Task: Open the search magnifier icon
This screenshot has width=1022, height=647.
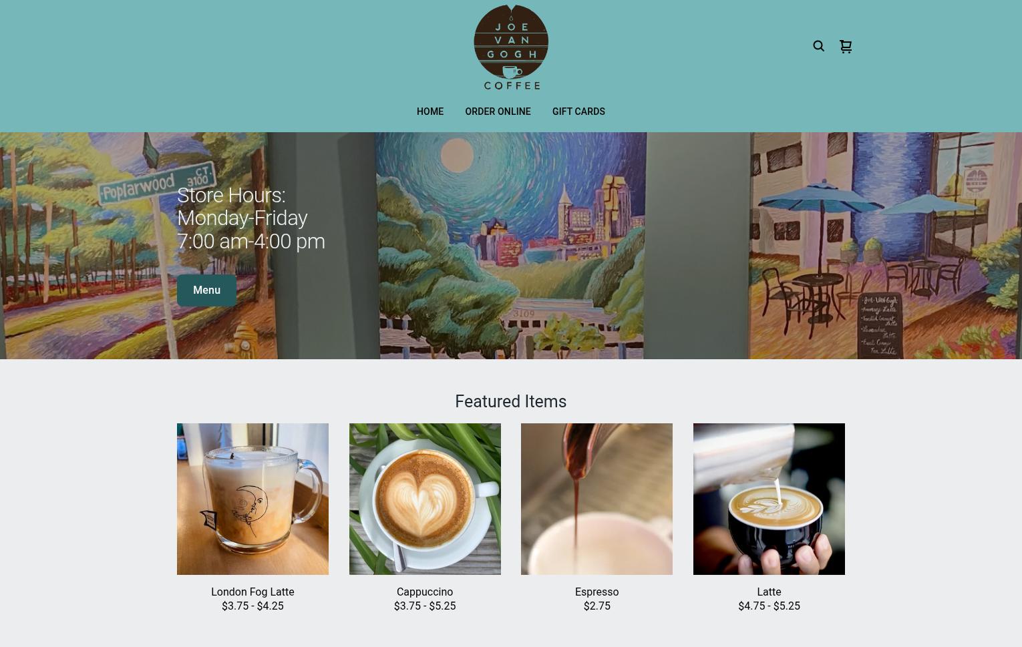Action: (818, 46)
